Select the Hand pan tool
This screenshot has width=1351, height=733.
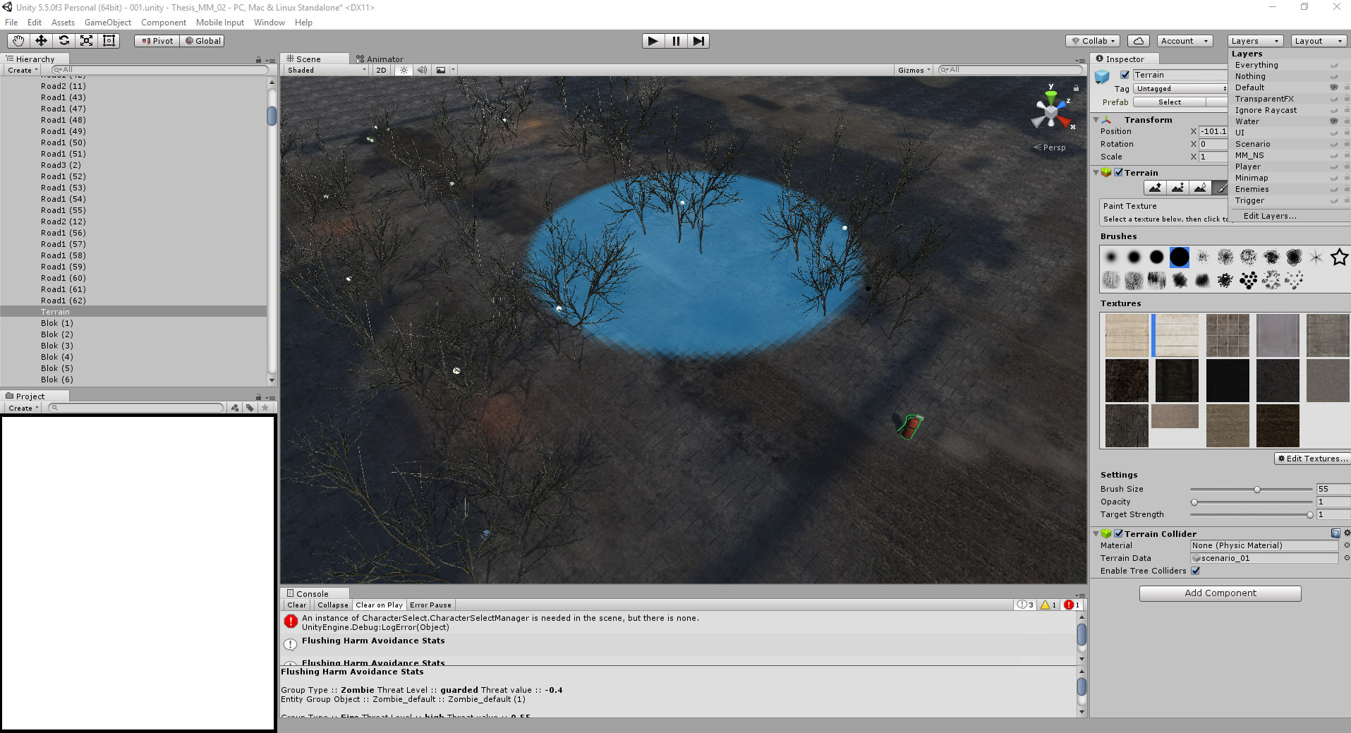[x=18, y=40]
